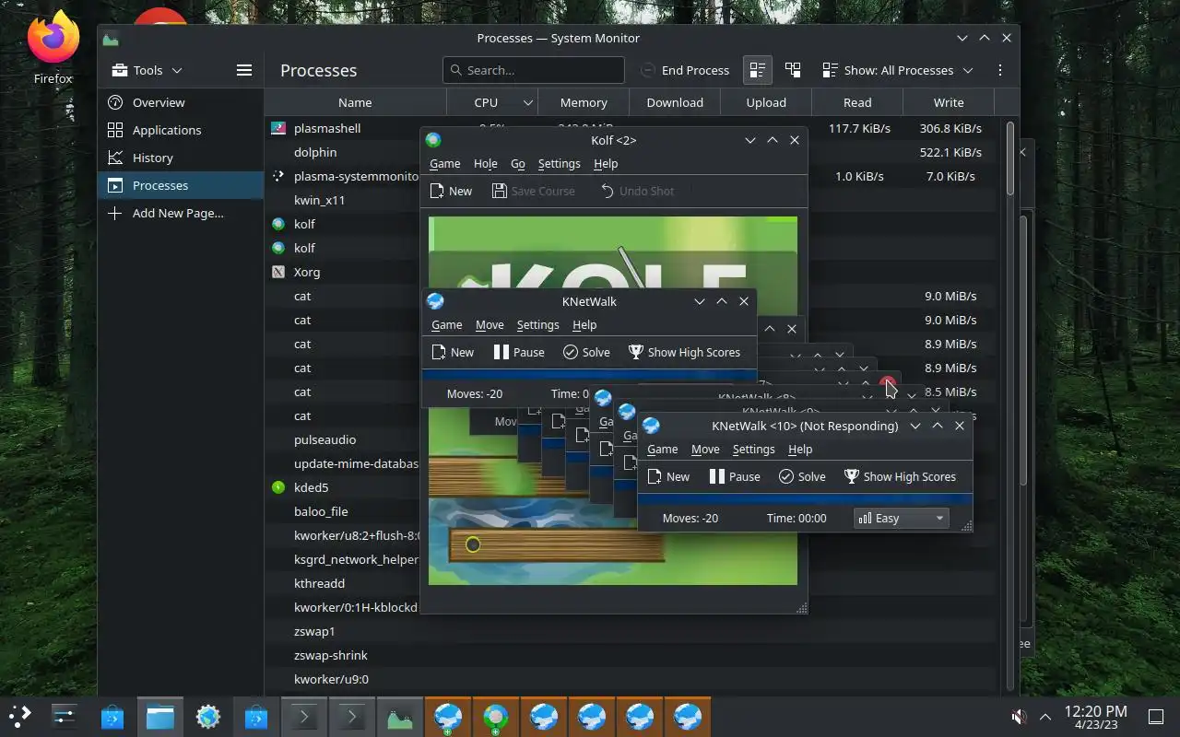Go to the History page
This screenshot has height=737, width=1180.
(181, 158)
